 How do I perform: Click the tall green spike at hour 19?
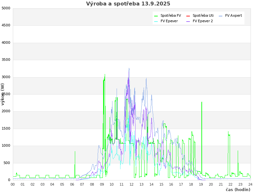202,129
